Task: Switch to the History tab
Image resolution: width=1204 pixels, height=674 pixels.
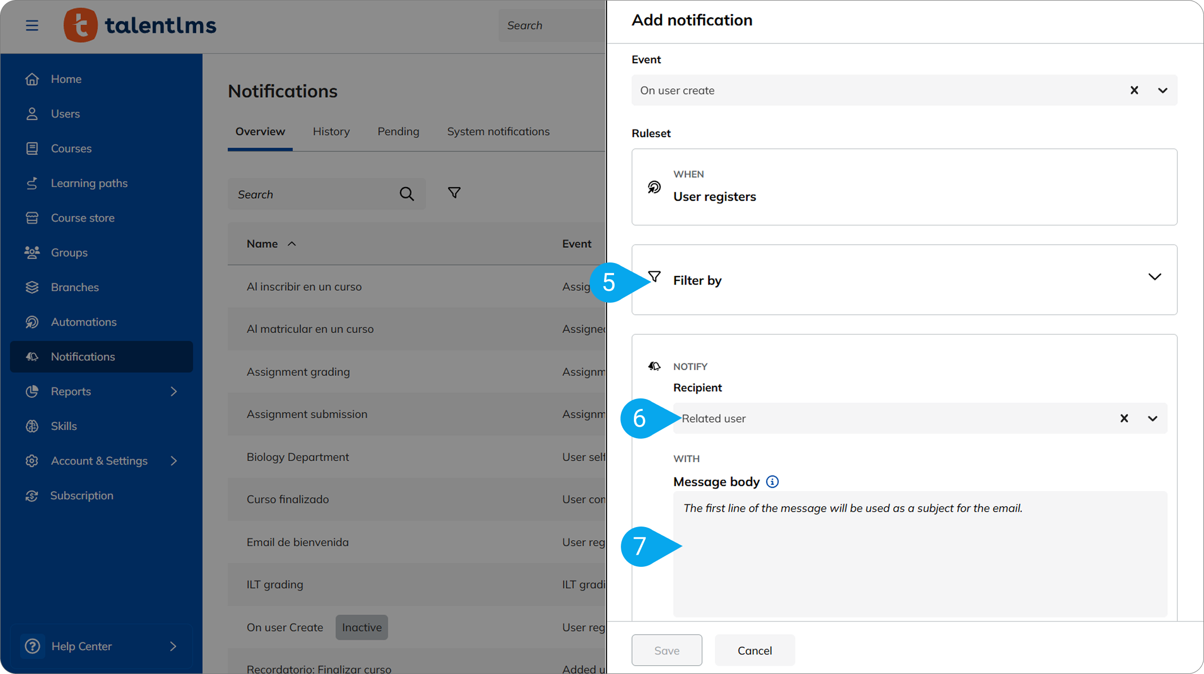Action: pyautogui.click(x=331, y=131)
